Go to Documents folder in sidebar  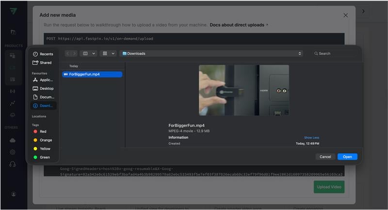(43, 97)
